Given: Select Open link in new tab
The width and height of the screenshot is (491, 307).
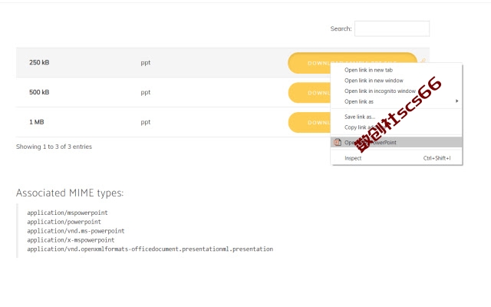Looking at the screenshot, I should 368,70.
